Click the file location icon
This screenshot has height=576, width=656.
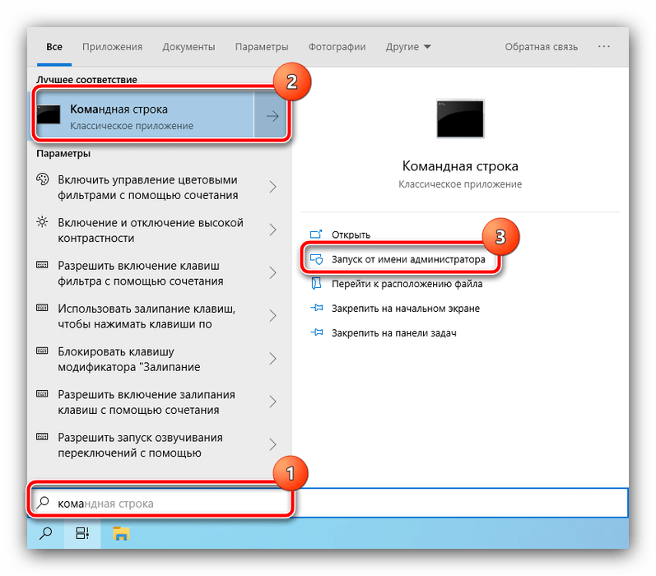[316, 284]
